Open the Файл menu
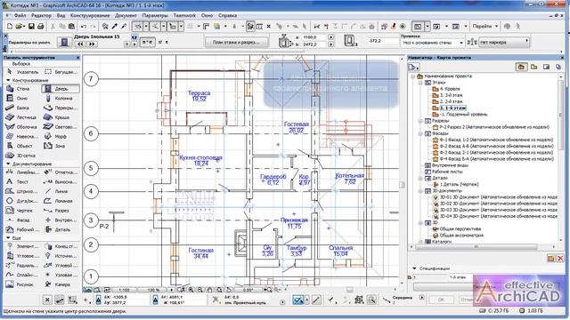The height and width of the screenshot is (320, 570). pyautogui.click(x=20, y=16)
